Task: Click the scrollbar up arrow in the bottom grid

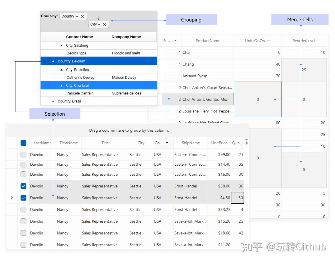Action: (246, 139)
